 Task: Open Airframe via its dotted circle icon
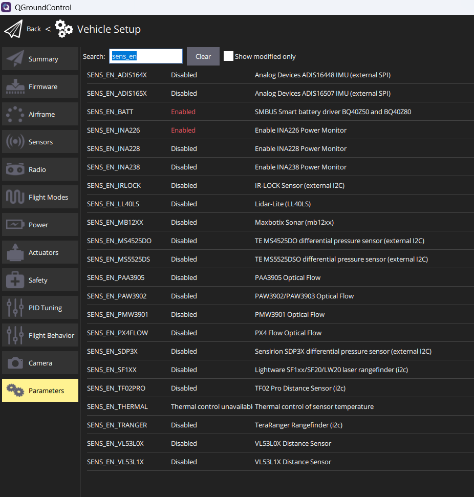point(15,114)
